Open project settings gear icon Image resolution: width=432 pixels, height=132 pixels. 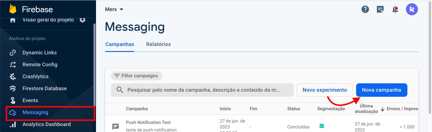coord(82,20)
